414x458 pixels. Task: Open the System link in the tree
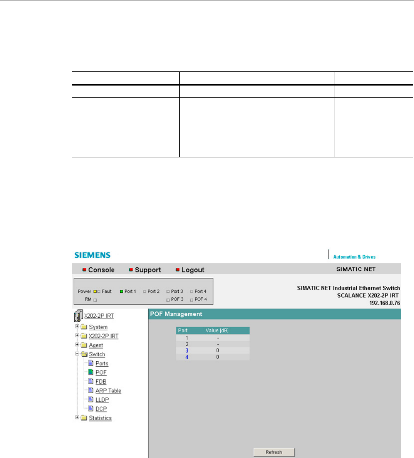[x=98, y=327]
